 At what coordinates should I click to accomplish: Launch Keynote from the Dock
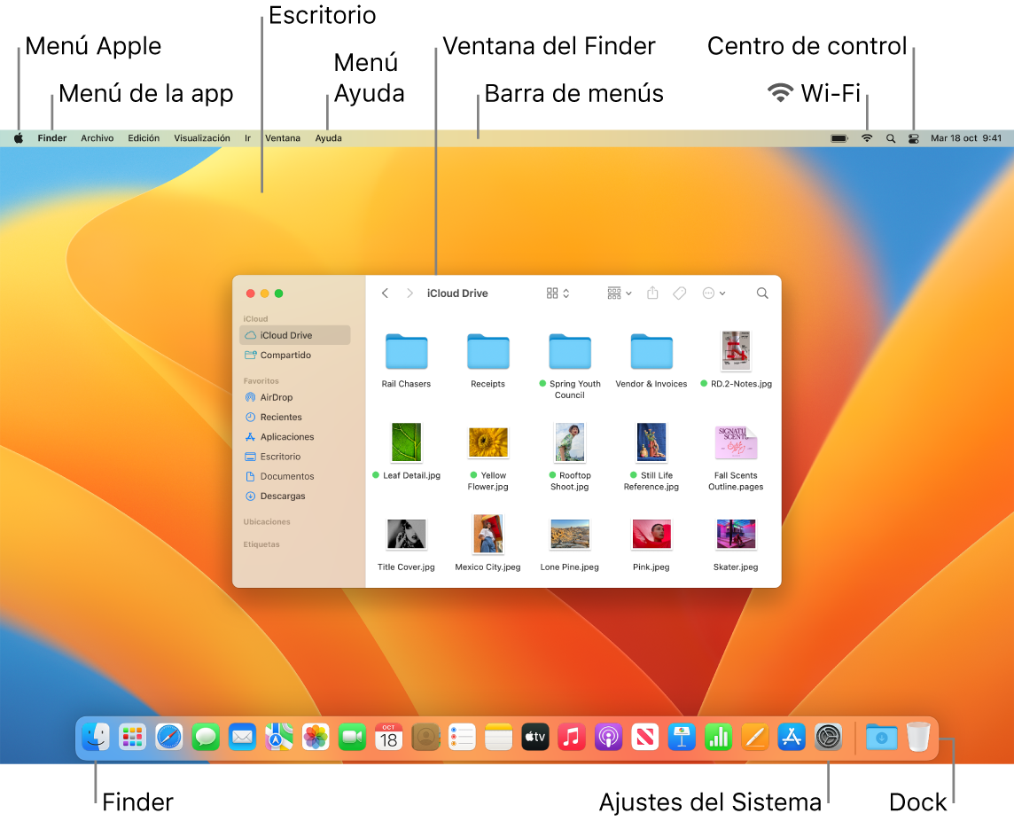tap(682, 737)
